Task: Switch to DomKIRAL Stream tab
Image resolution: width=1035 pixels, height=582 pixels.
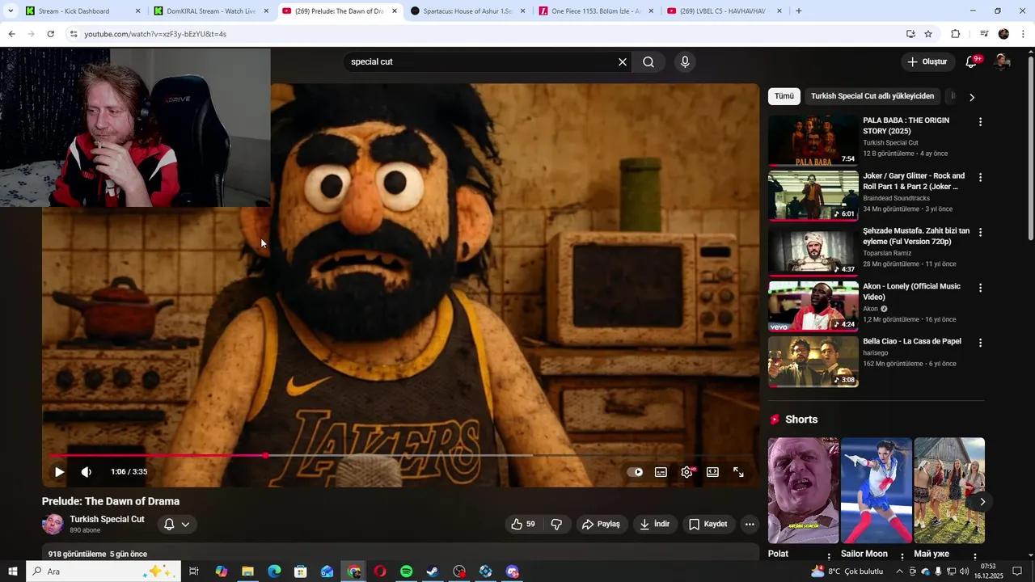Action: click(210, 11)
